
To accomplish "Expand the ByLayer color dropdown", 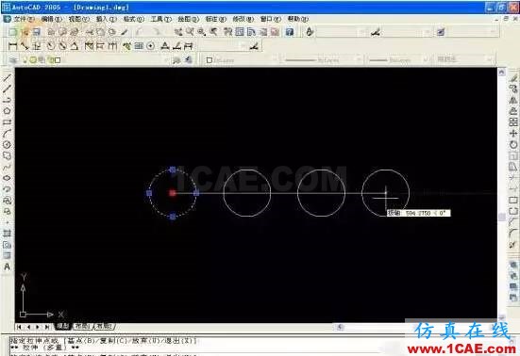I will (241, 60).
